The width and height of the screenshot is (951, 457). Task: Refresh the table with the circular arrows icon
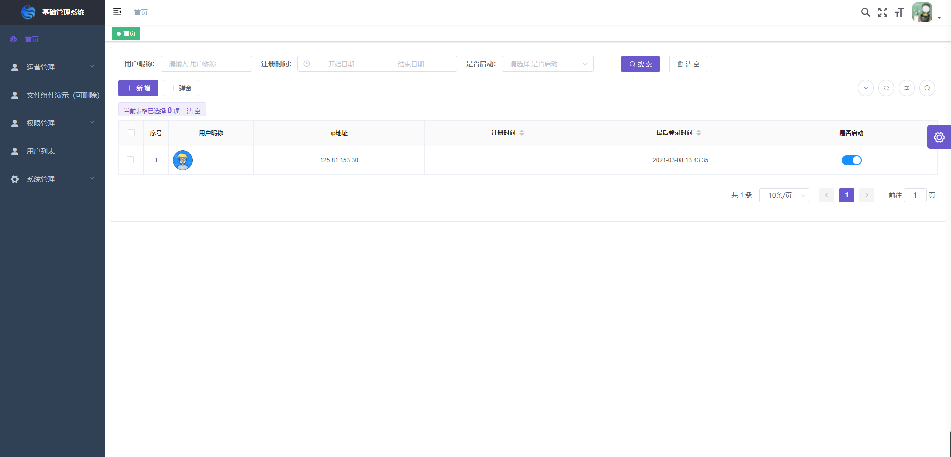pos(886,88)
